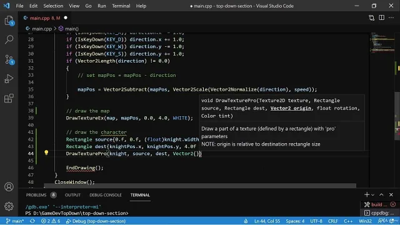Open the Manage gear icon
Viewport: 400px width, 225px height.
9,206
